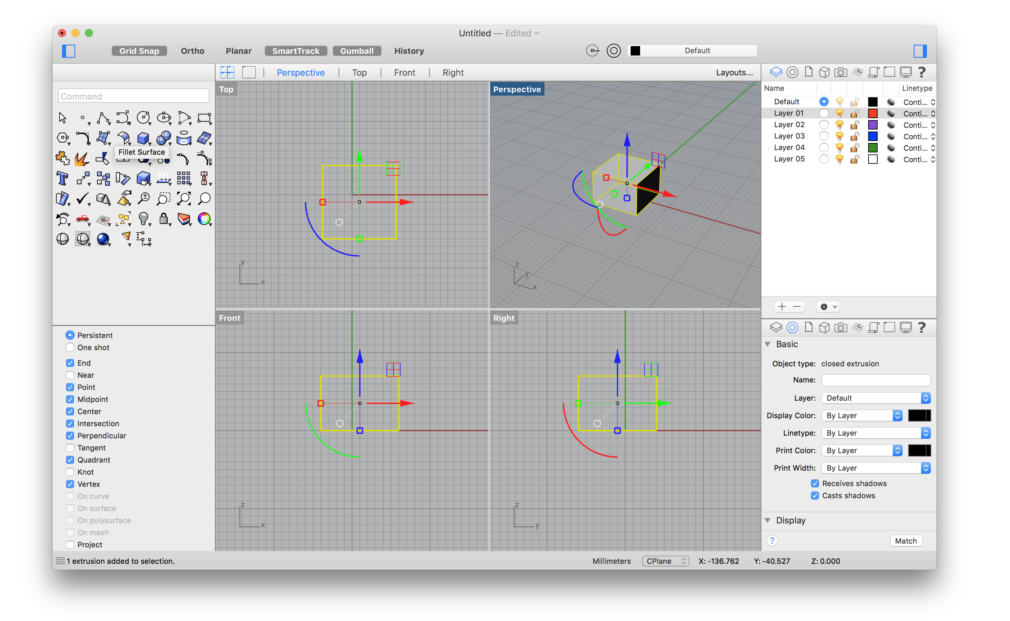Lock Layer 04 with its padlock icon
This screenshot has width=1010, height=621.
click(855, 147)
